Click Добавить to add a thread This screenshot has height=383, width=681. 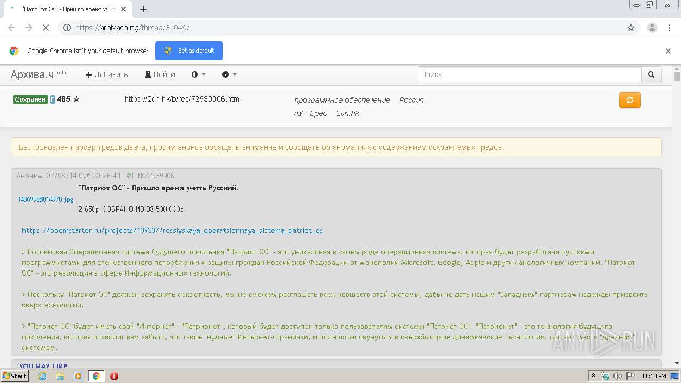(107, 74)
